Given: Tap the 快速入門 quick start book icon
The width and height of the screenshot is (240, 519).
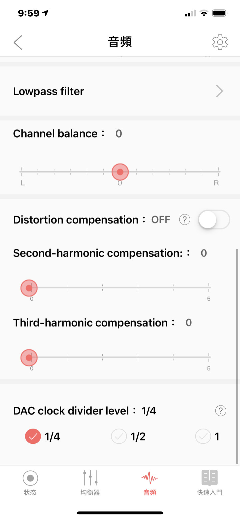Looking at the screenshot, I should pos(210,478).
